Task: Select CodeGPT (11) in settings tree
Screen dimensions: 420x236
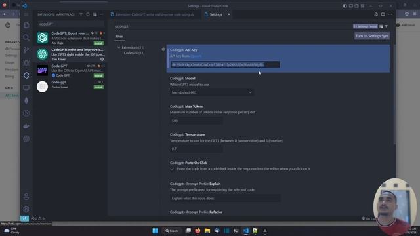Action: point(134,53)
